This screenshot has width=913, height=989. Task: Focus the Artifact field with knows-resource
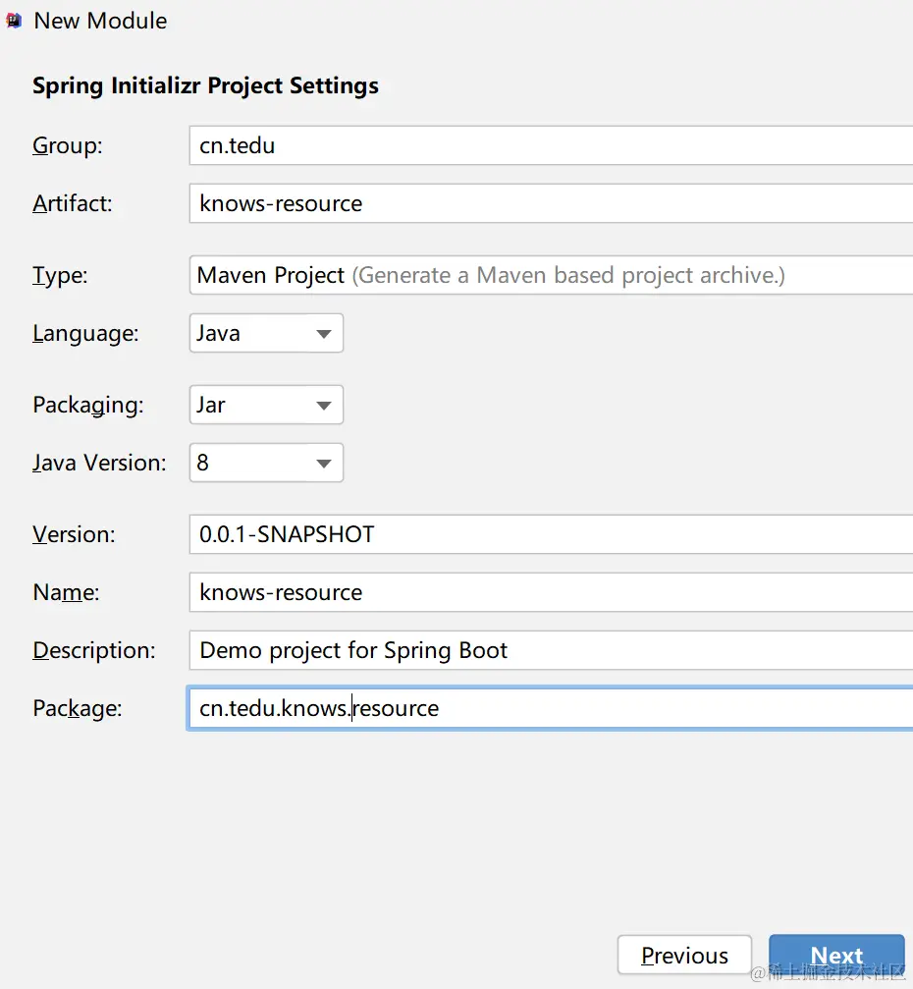pos(550,203)
